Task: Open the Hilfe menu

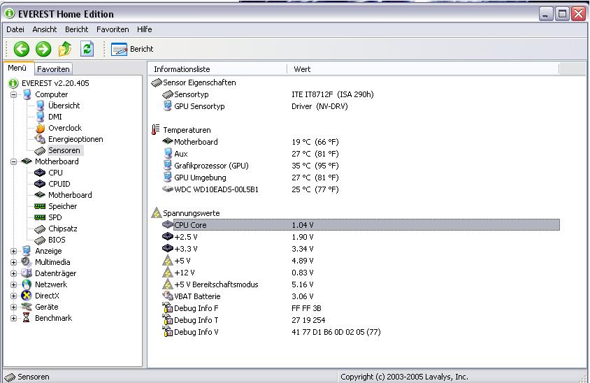Action: 145,29
